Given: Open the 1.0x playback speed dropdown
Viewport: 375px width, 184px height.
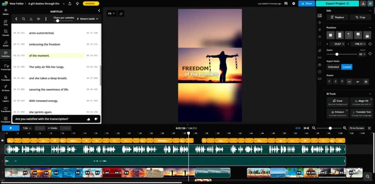Looking at the screenshot, I should coord(26,128).
